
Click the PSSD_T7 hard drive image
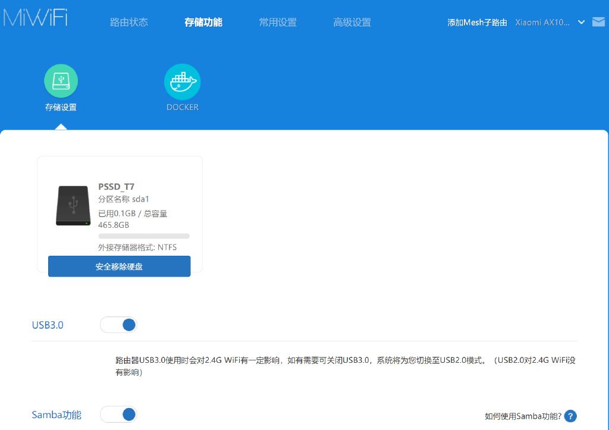coord(73,205)
